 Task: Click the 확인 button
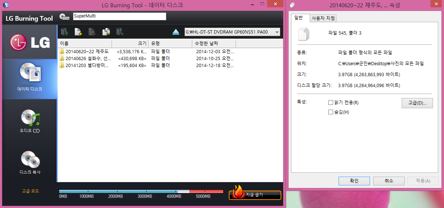354,181
